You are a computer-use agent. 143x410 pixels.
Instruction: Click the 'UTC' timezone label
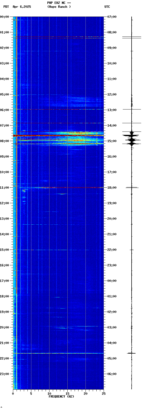[x=107, y=7]
